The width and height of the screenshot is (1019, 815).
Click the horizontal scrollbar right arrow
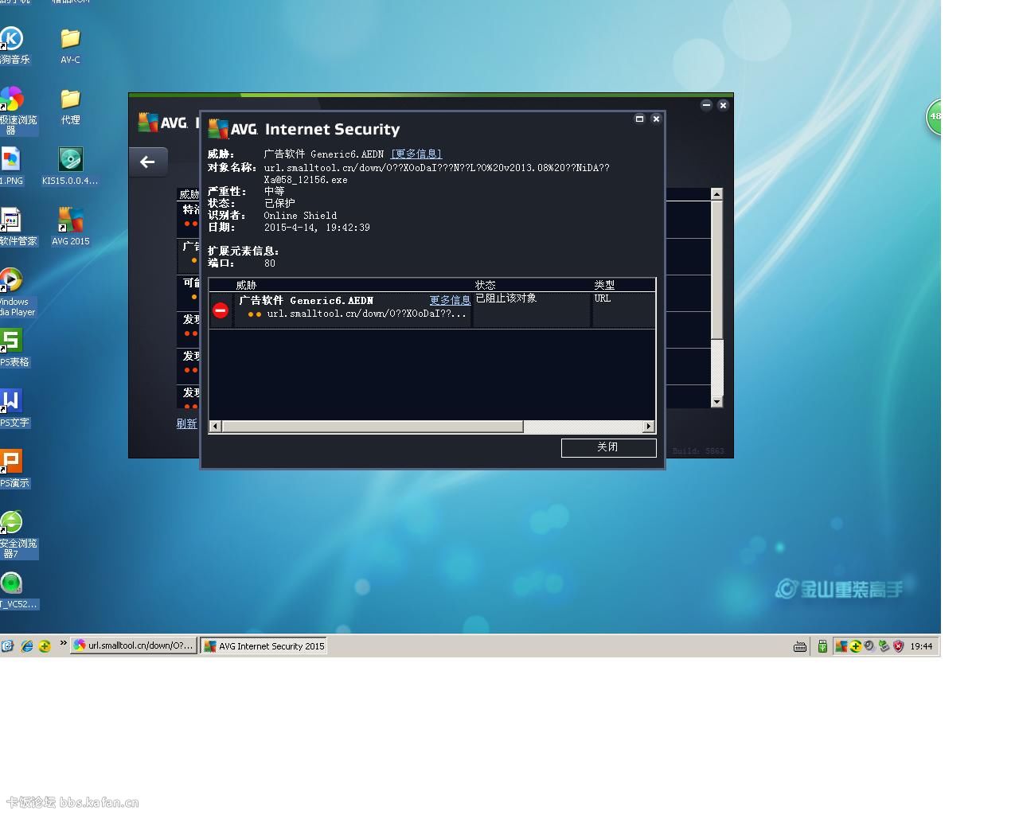click(649, 427)
